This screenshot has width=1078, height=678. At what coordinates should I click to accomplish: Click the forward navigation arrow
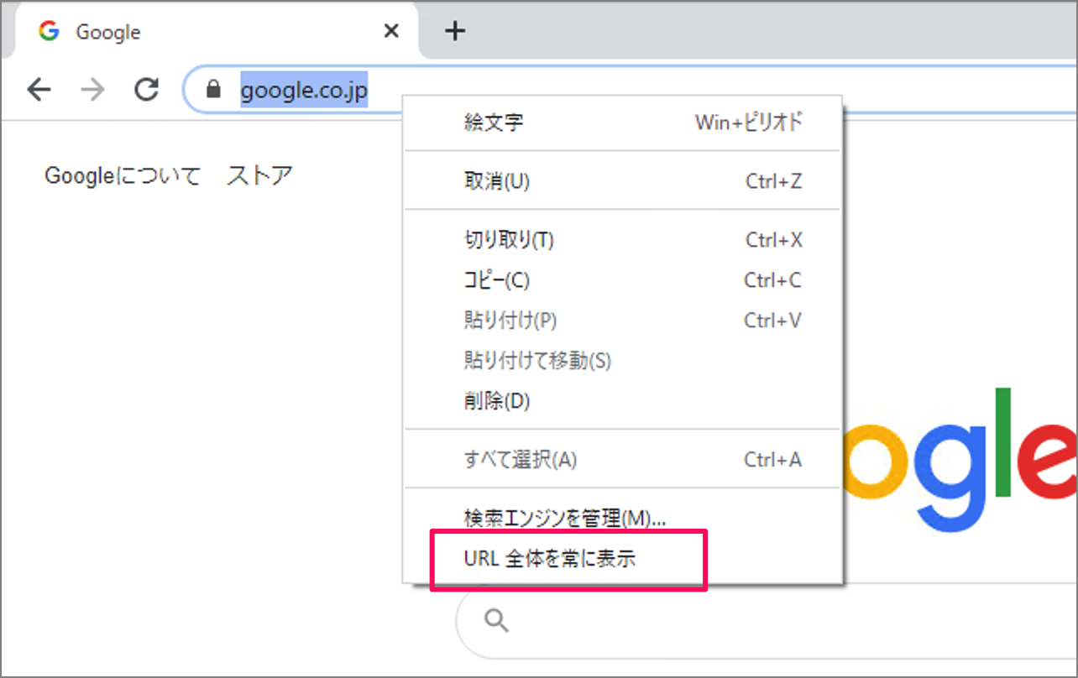[92, 89]
